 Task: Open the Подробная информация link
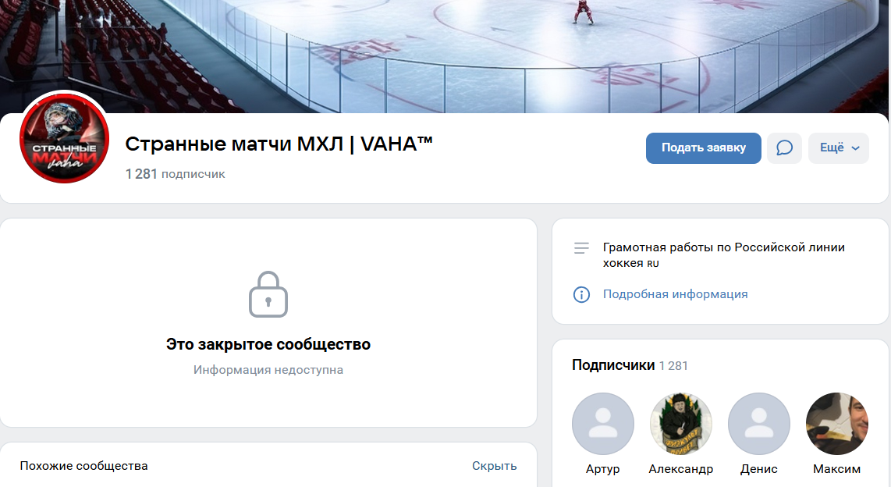675,294
